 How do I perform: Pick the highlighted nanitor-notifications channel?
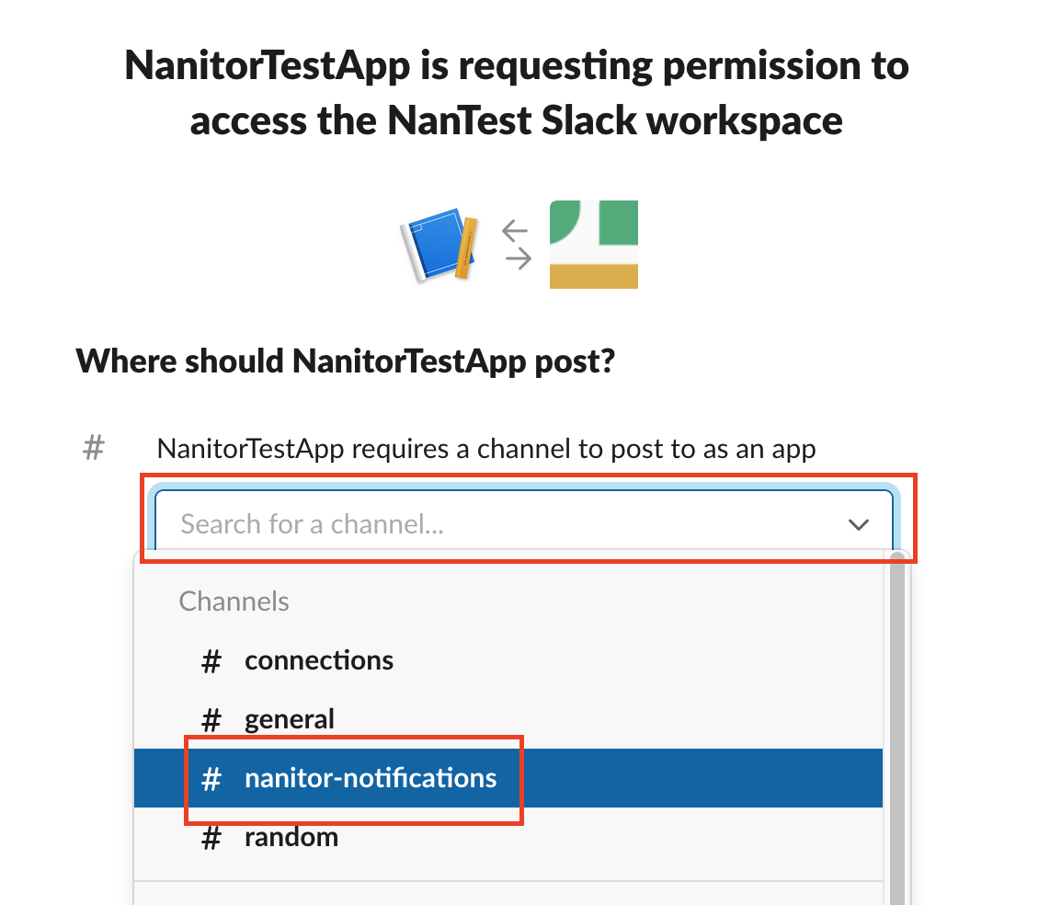(370, 778)
